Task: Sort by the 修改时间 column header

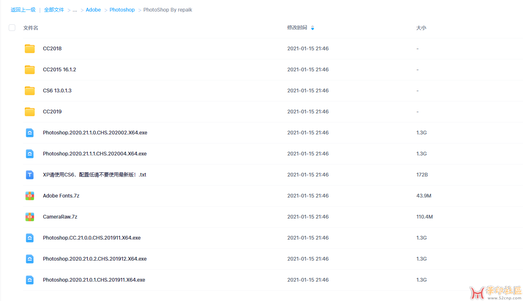Action: click(x=297, y=28)
